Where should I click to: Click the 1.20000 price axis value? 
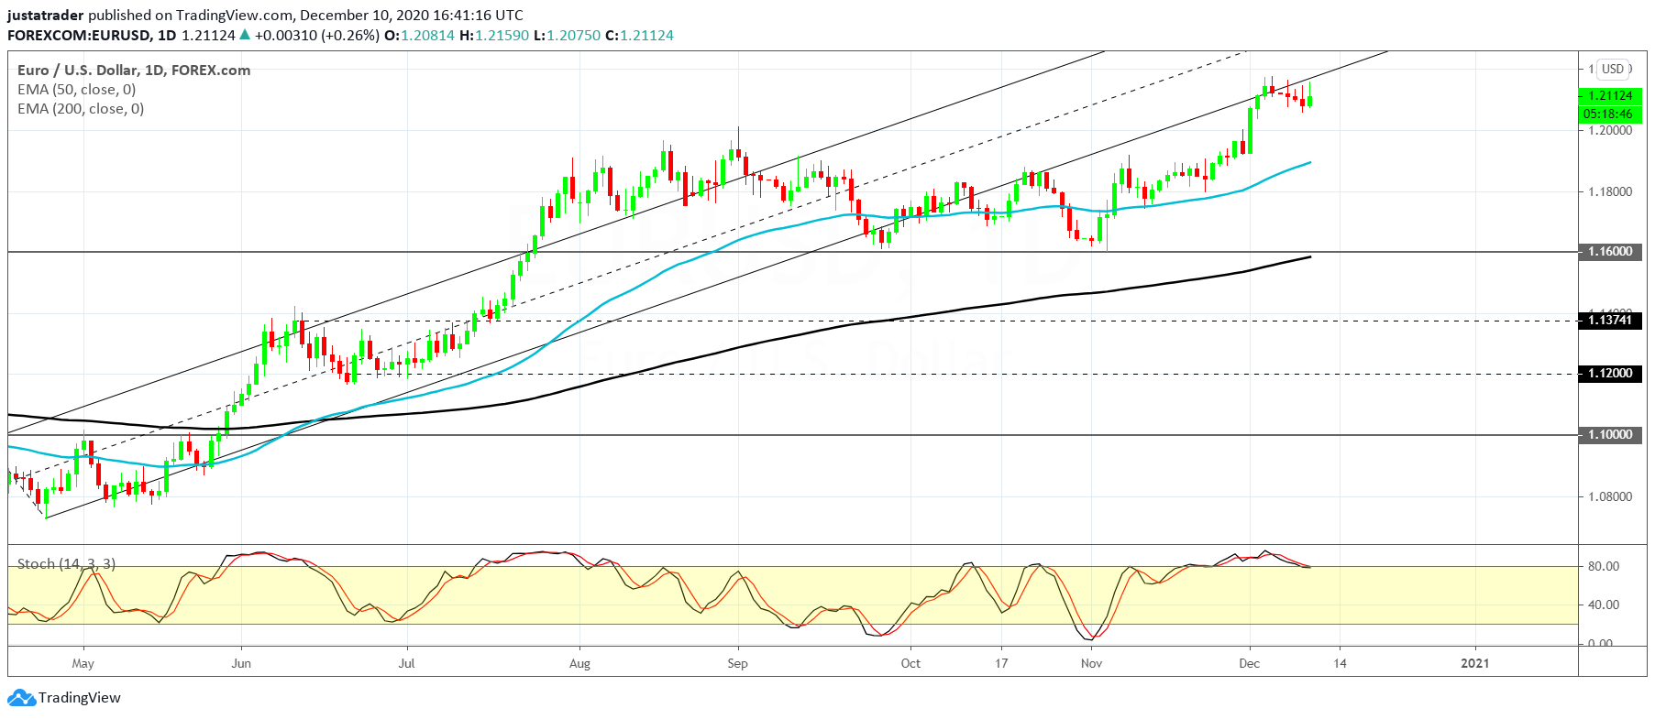[1610, 130]
